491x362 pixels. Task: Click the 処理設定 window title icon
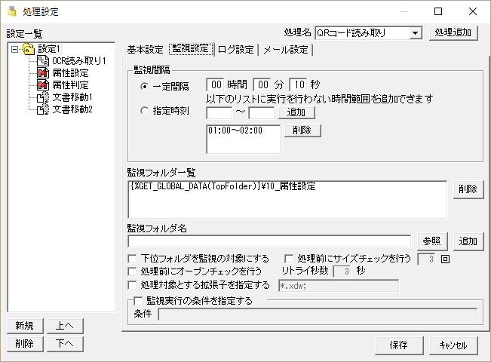click(x=12, y=11)
